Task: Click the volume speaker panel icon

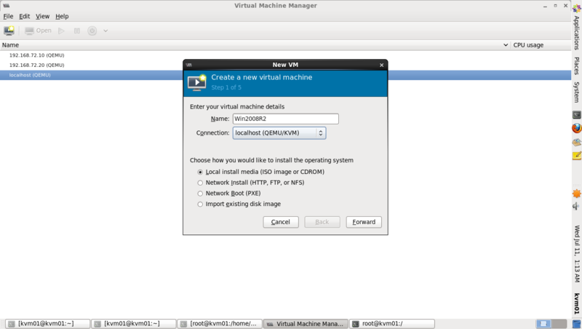Action: pos(576,207)
